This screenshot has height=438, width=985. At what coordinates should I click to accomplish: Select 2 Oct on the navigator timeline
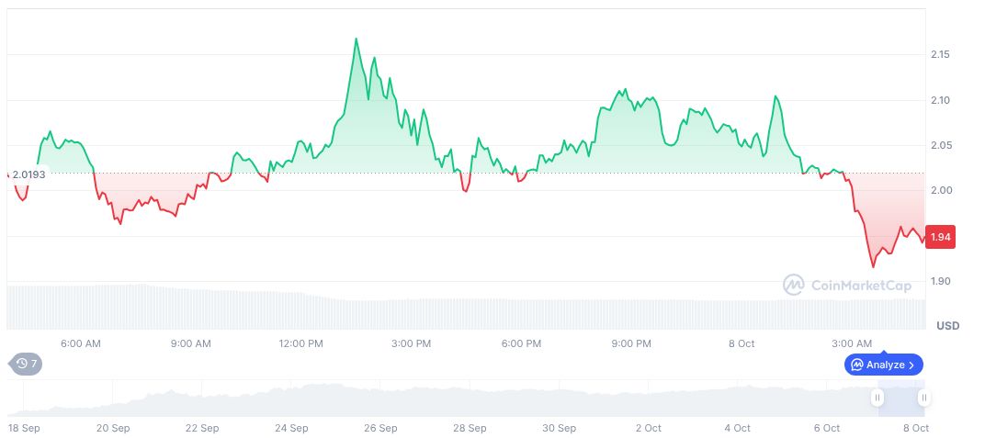coord(648,428)
